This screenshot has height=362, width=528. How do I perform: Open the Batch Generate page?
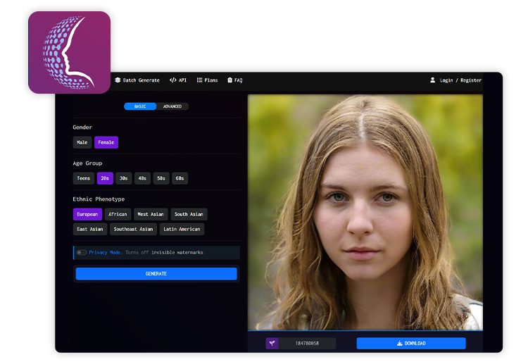(137, 80)
